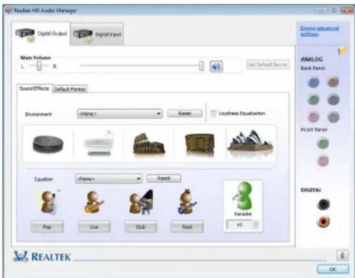Click the Karaoke key value field
This screenshot has height=278, width=355.
coord(239,225)
